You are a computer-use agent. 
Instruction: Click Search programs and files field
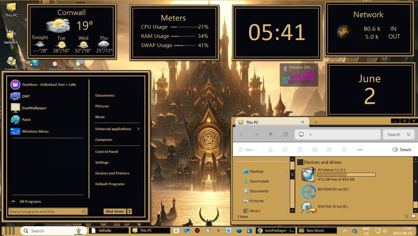48,211
